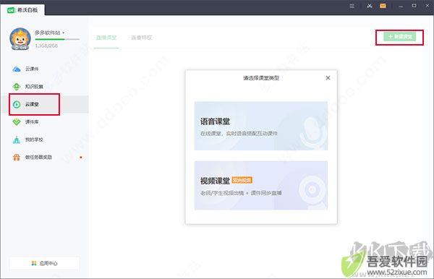Click the orange badge next to 视频课堂

point(242,180)
